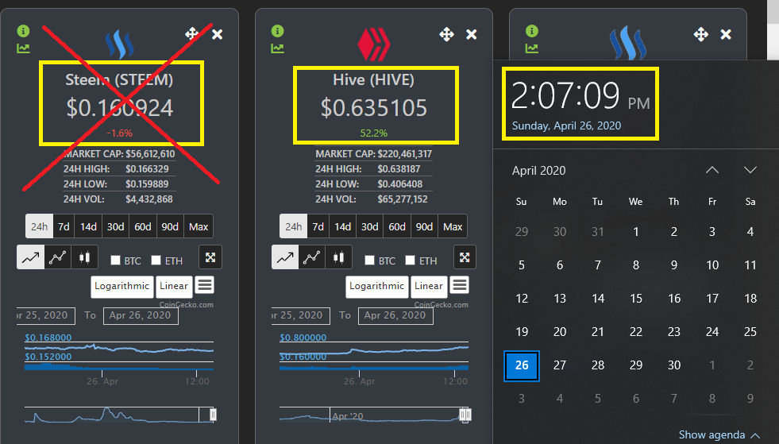Select the Max range tab on the Steem (STEEM) card

click(x=199, y=226)
